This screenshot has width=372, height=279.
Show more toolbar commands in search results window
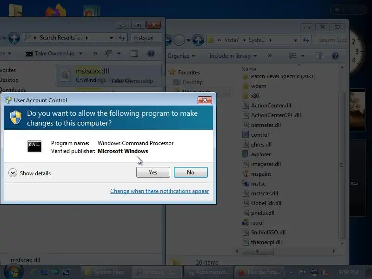(x=95, y=53)
